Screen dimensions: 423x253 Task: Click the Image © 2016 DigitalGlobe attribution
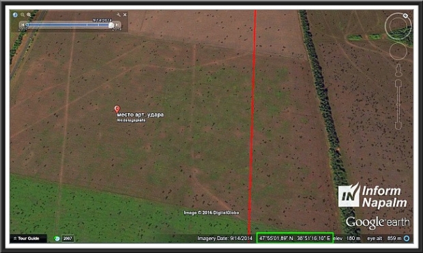(211, 213)
